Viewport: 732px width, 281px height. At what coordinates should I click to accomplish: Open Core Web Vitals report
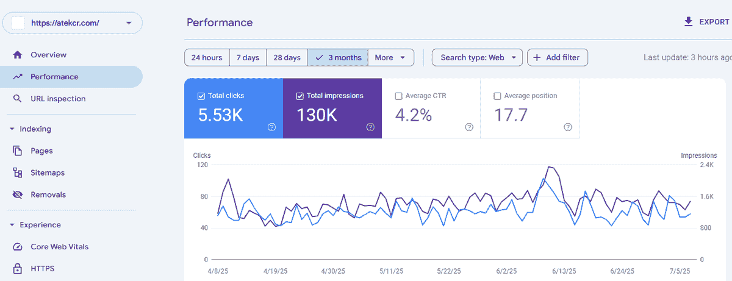click(71, 247)
